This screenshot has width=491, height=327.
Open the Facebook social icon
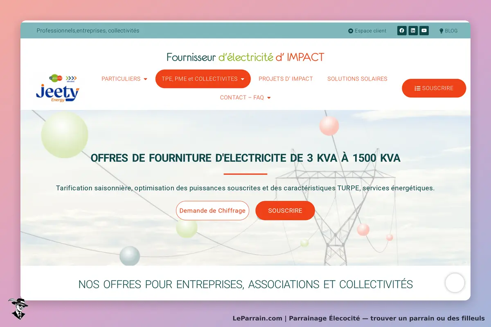pyautogui.click(x=402, y=31)
